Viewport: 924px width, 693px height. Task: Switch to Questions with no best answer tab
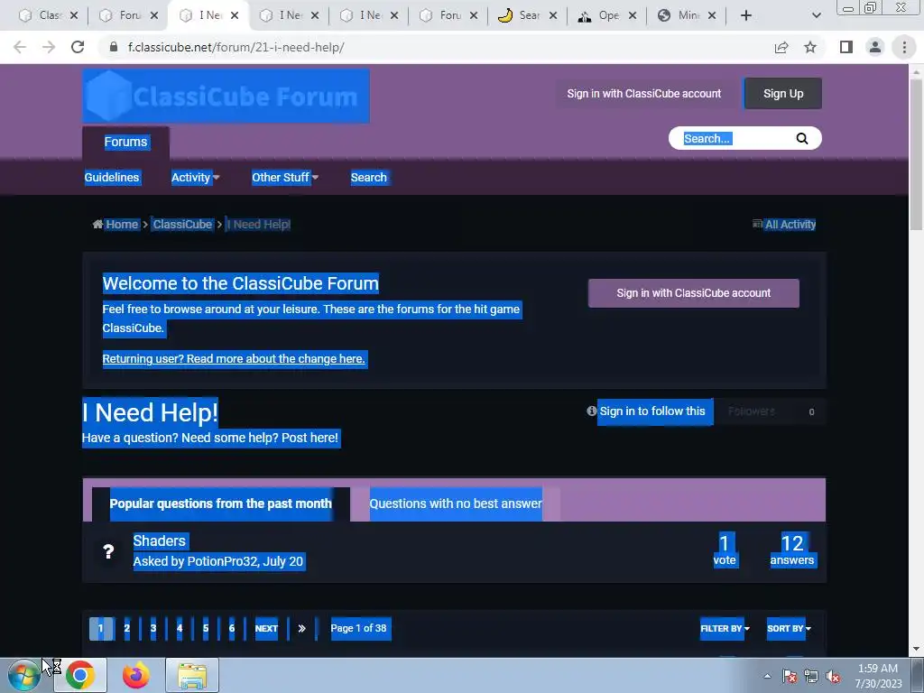tap(456, 504)
